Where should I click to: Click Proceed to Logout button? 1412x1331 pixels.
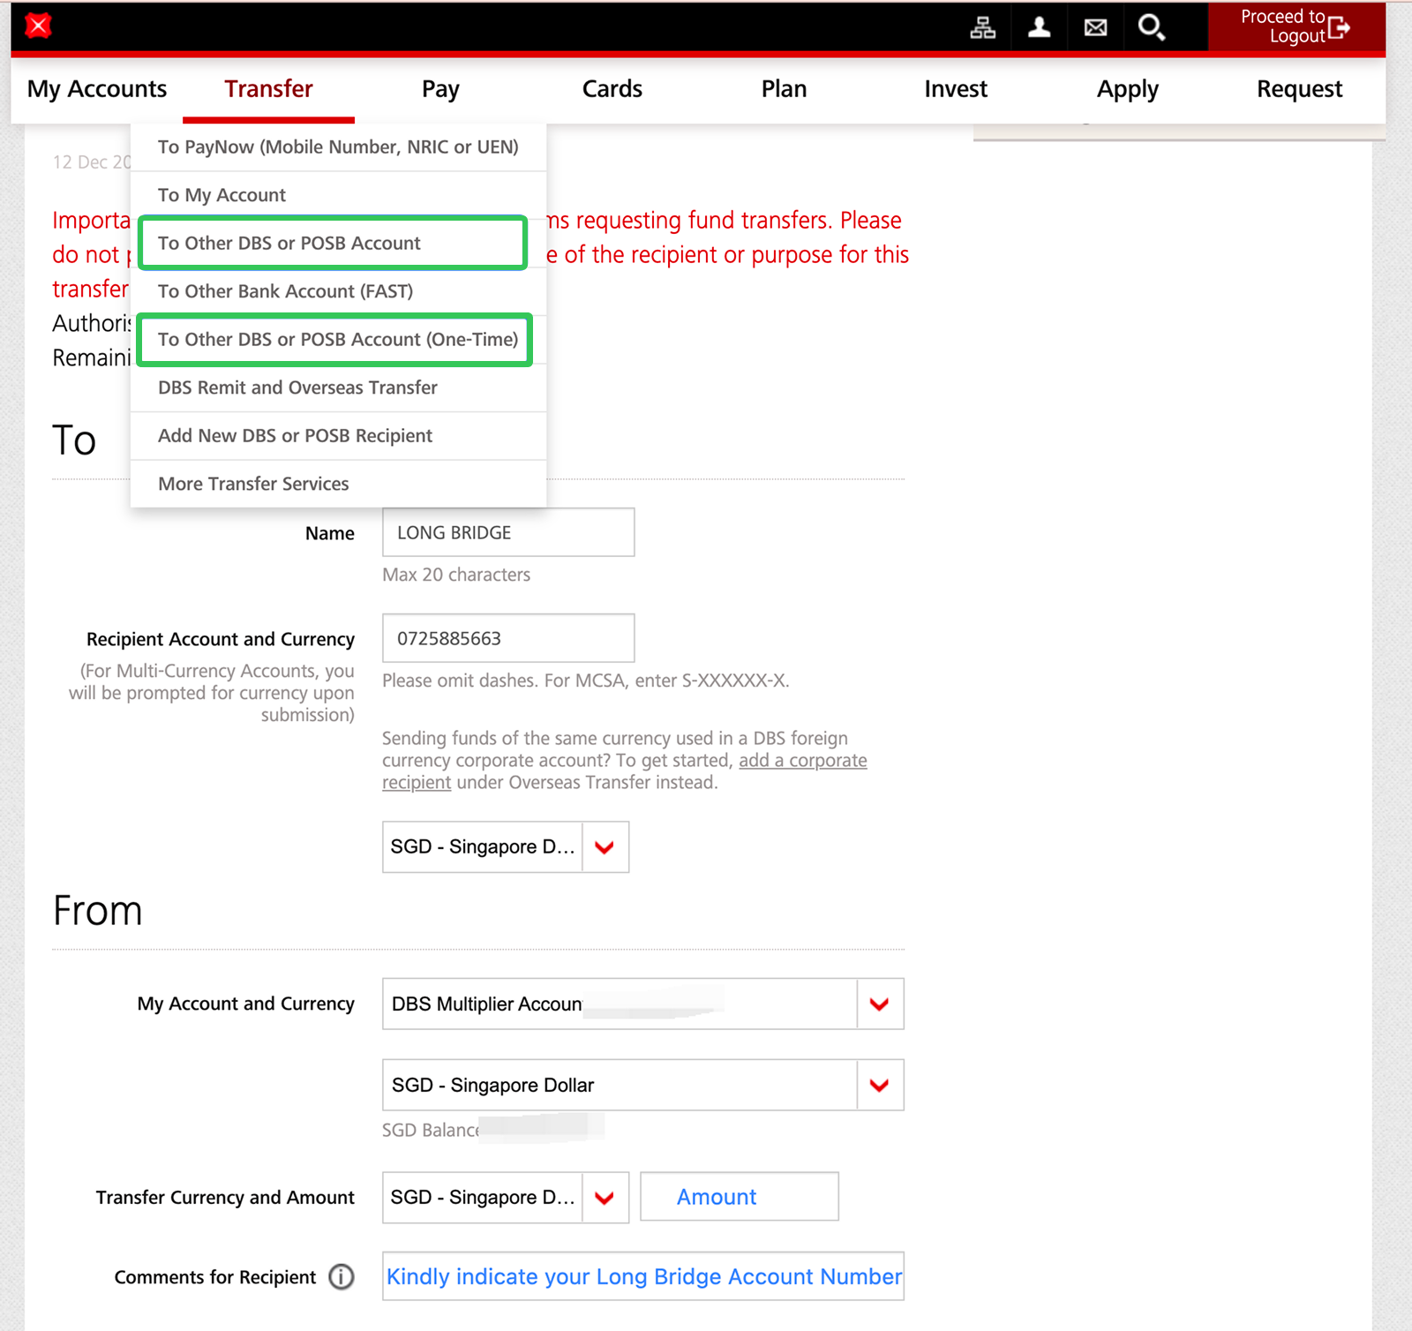pyautogui.click(x=1295, y=26)
